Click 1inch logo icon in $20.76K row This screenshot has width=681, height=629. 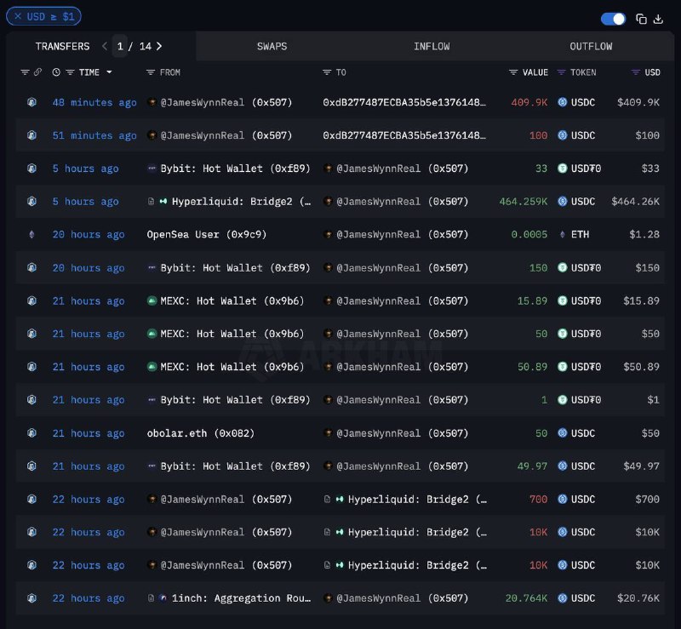(x=163, y=598)
